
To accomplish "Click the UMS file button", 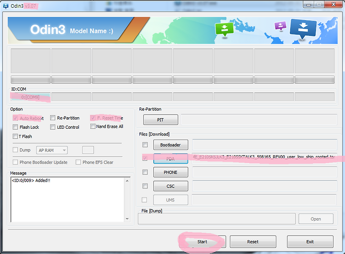I will coord(171,200).
